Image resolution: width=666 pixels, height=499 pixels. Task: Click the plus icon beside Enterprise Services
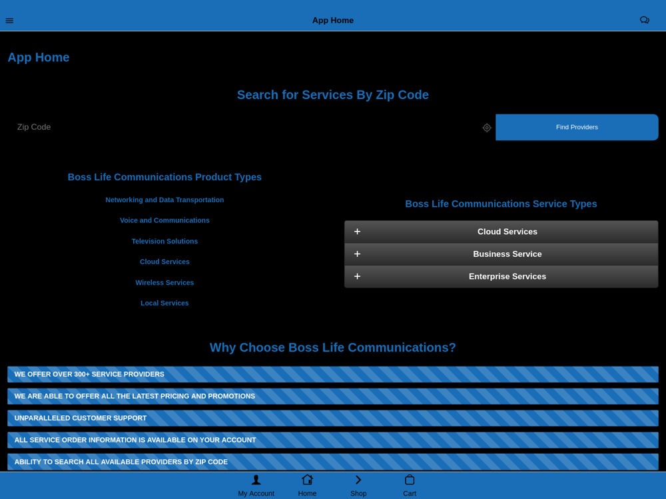(357, 276)
